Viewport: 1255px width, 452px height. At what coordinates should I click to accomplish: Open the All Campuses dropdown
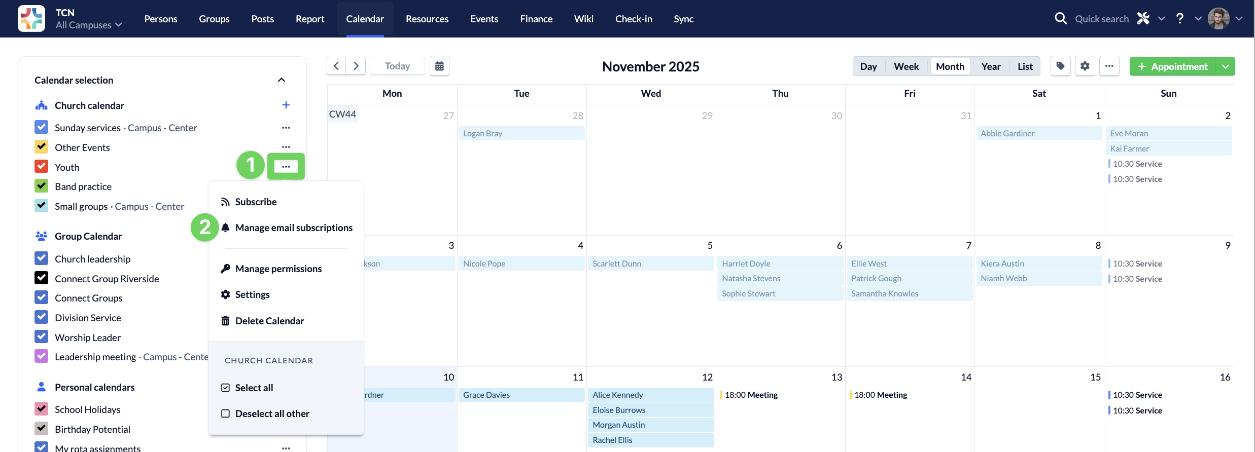tap(89, 25)
